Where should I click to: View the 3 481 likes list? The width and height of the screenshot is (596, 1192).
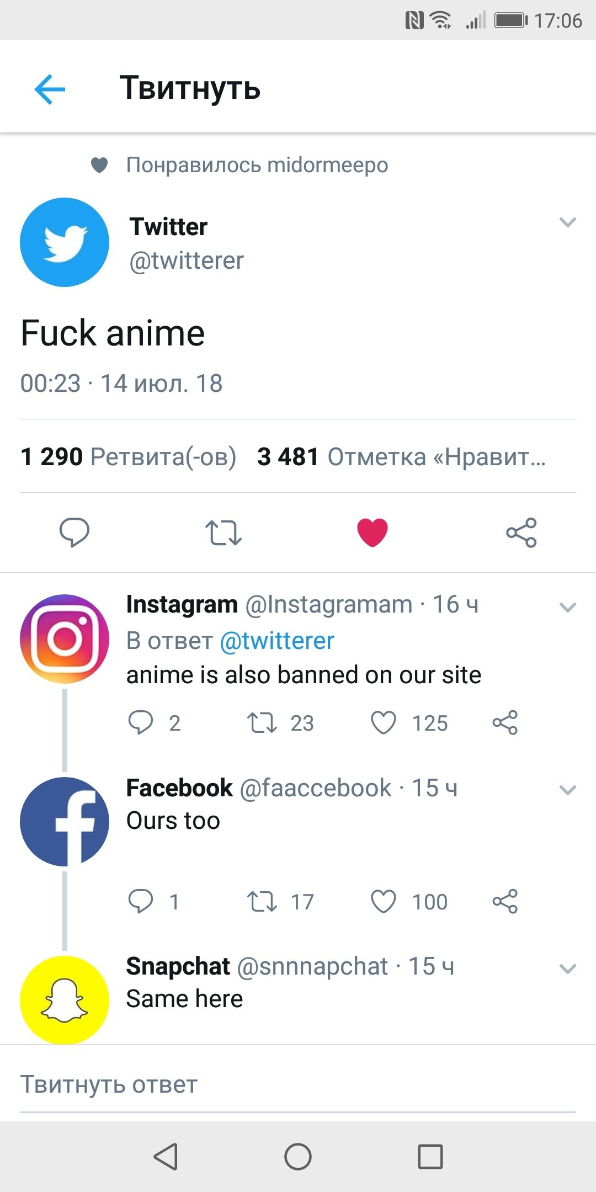pyautogui.click(x=401, y=457)
